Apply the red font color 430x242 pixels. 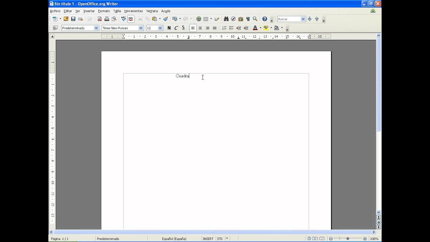point(255,28)
